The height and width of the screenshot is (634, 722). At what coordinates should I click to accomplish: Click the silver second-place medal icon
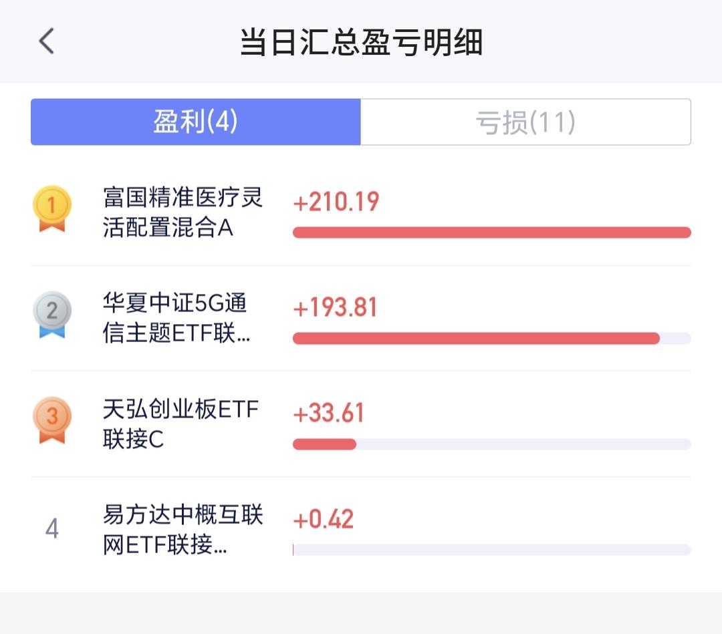[x=52, y=314]
